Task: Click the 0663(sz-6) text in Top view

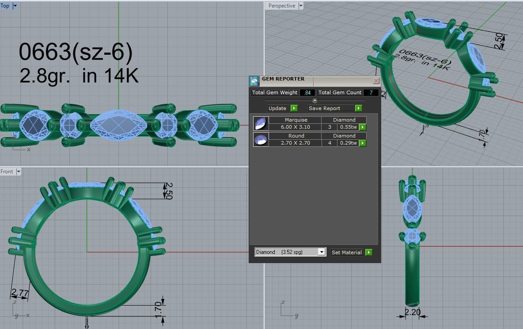Action: (x=76, y=52)
